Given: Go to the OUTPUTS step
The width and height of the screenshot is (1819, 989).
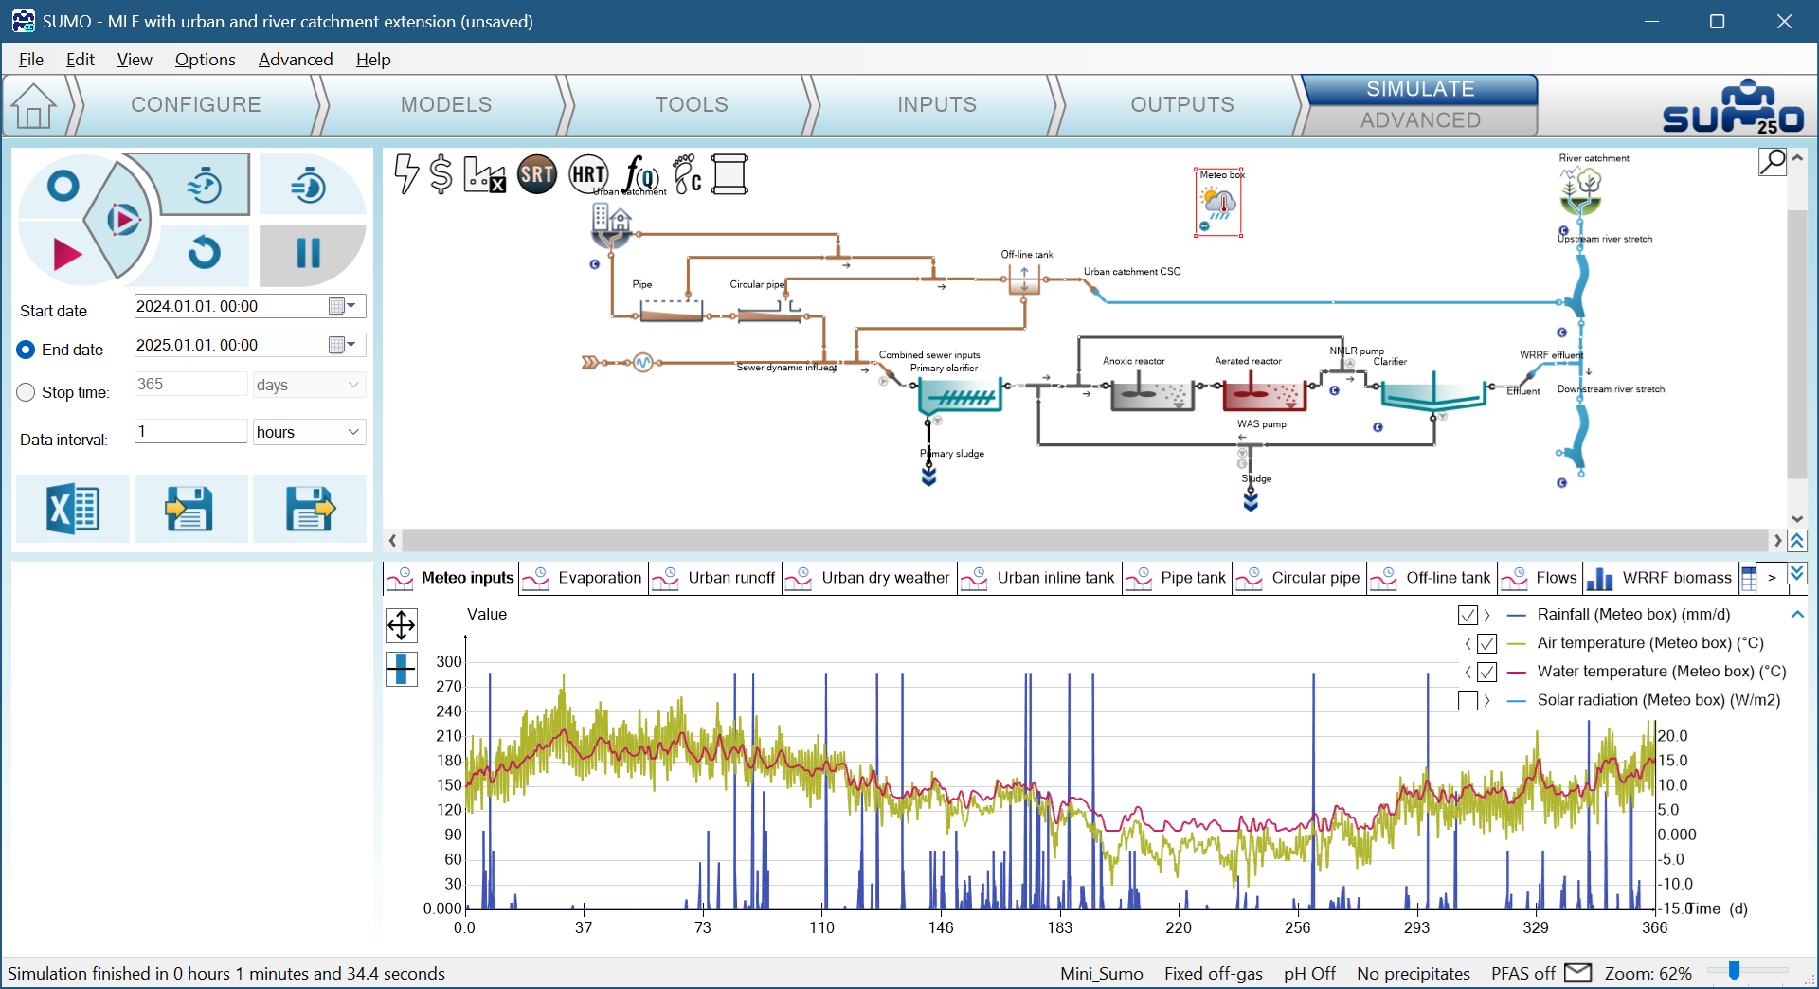Looking at the screenshot, I should (1181, 105).
